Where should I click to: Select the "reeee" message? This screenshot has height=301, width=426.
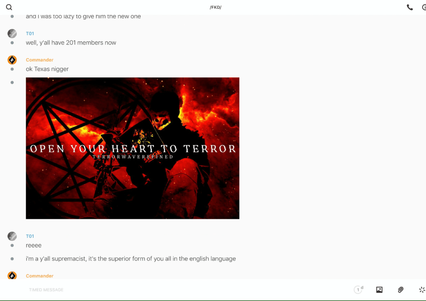[34, 245]
